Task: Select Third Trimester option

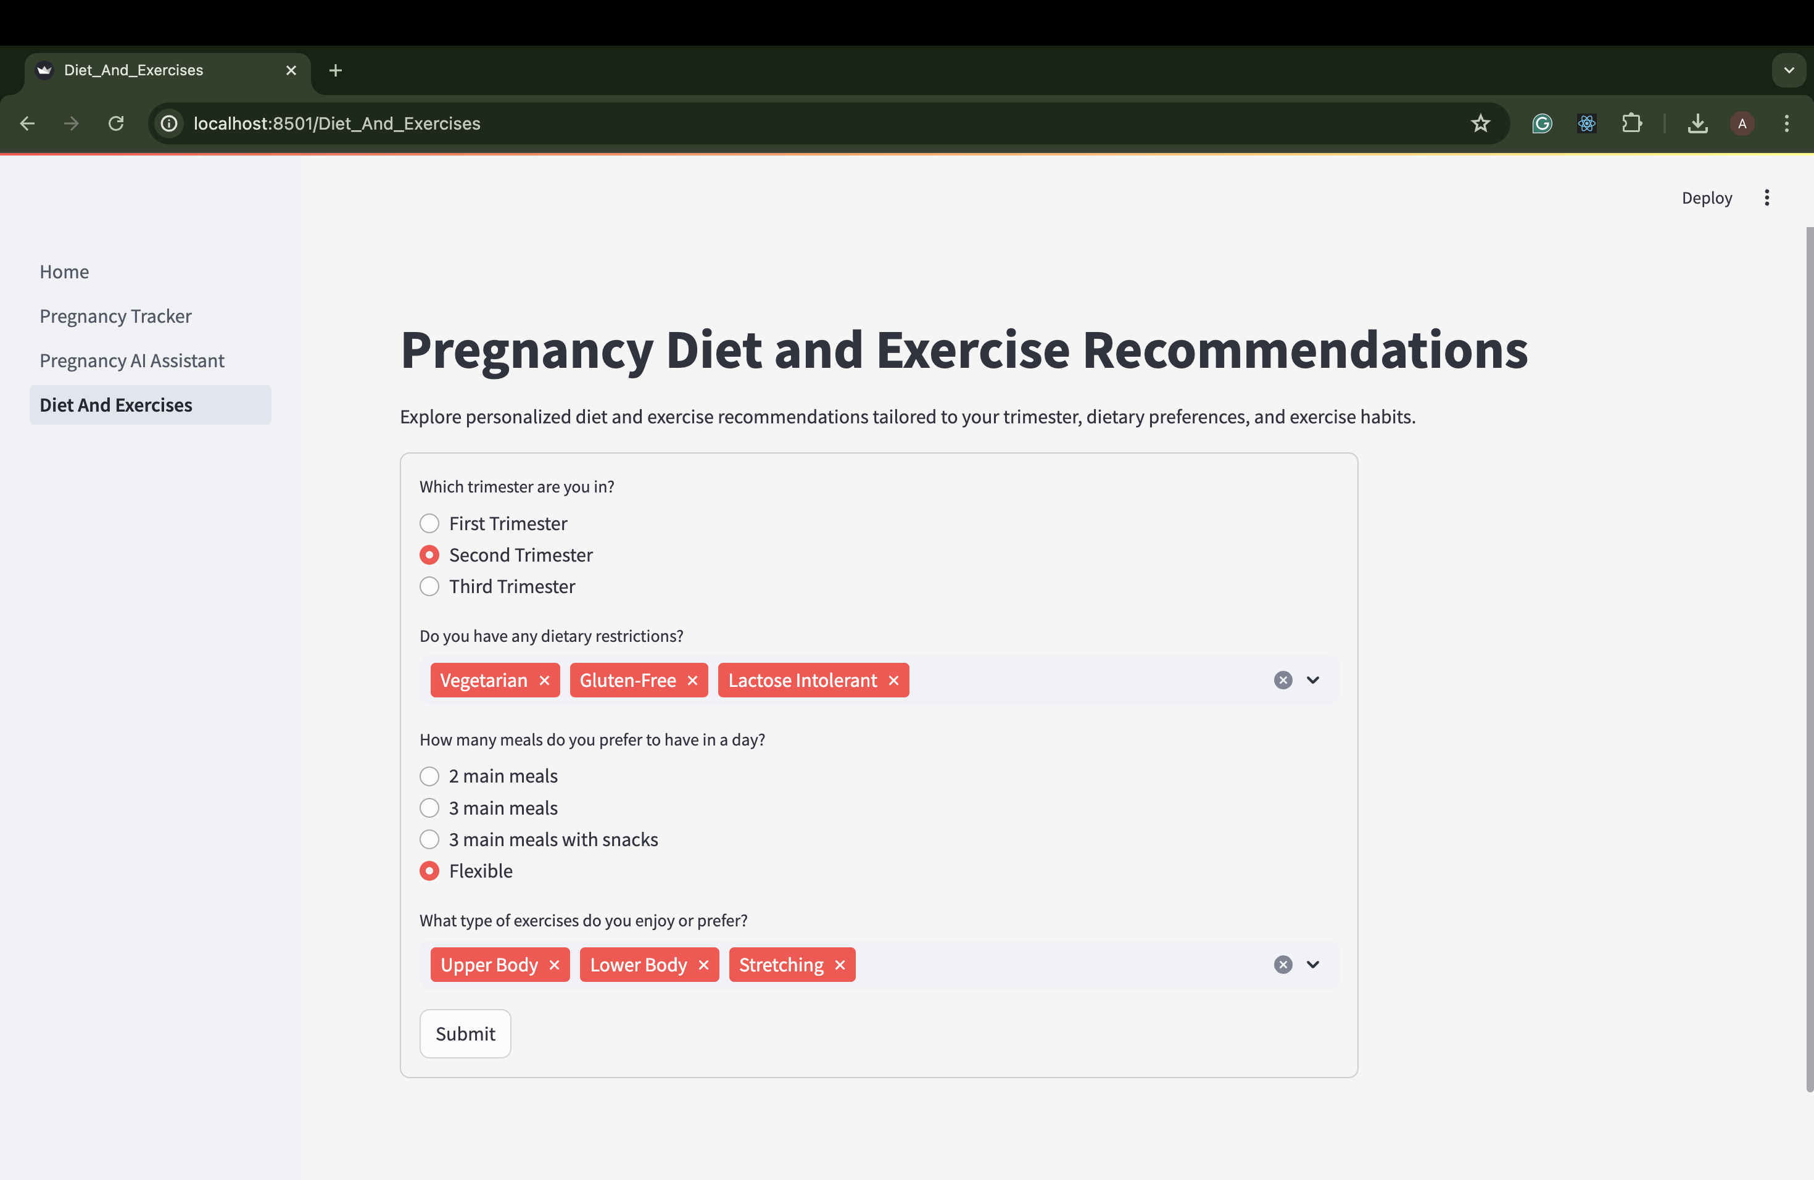Action: [429, 586]
